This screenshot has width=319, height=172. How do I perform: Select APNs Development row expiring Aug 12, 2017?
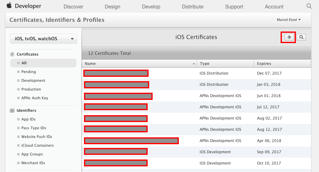[196, 130]
